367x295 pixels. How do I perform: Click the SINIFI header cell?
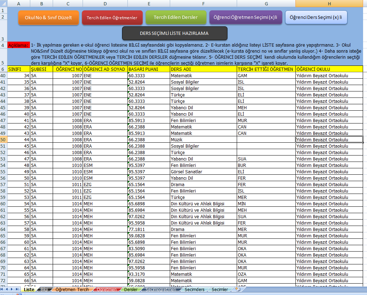19,69
